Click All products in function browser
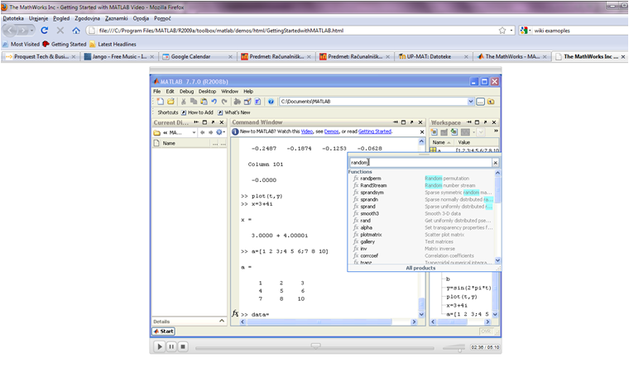This screenshot has width=629, height=367. pos(420,268)
